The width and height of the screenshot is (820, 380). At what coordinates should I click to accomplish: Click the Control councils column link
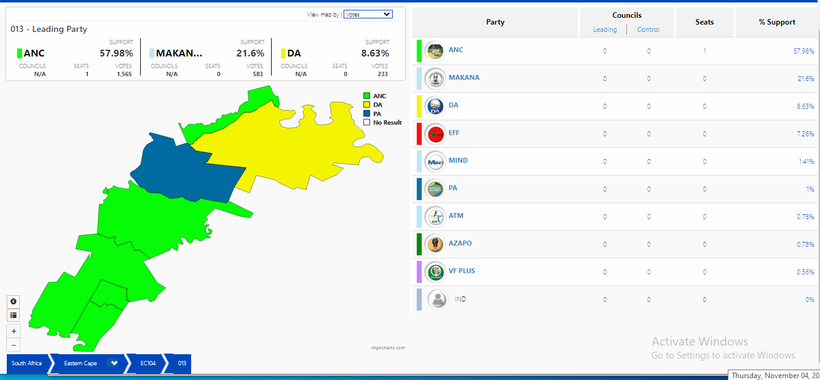648,29
